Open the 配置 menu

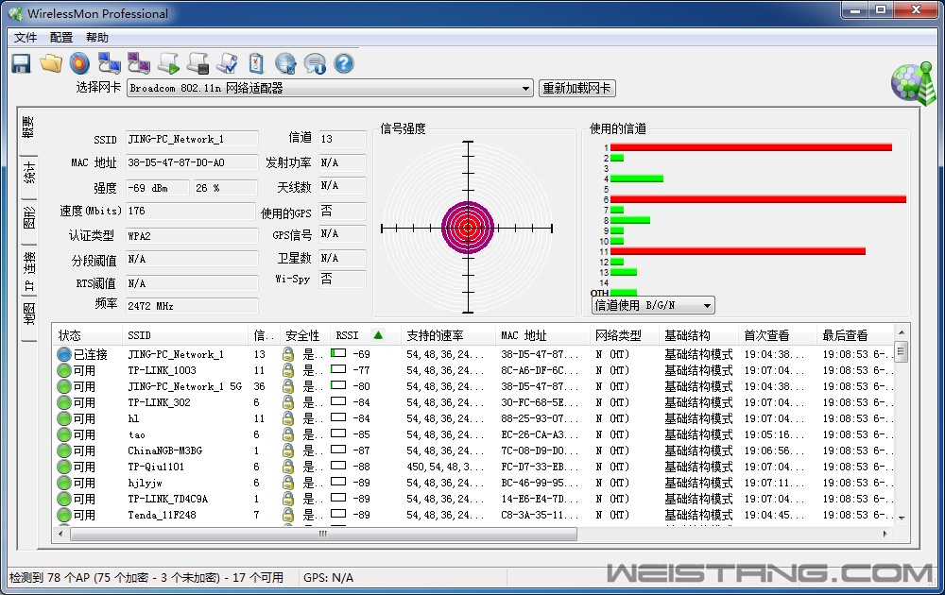pos(60,38)
